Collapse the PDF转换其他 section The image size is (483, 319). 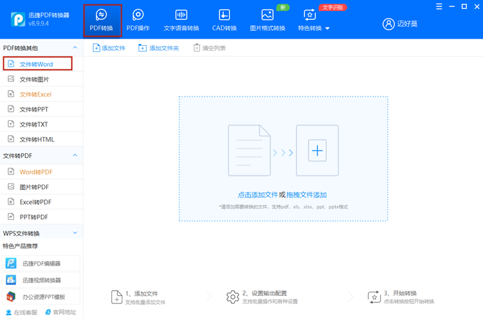pyautogui.click(x=75, y=48)
